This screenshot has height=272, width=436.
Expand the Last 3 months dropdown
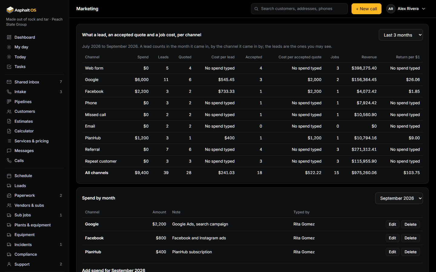coord(401,35)
